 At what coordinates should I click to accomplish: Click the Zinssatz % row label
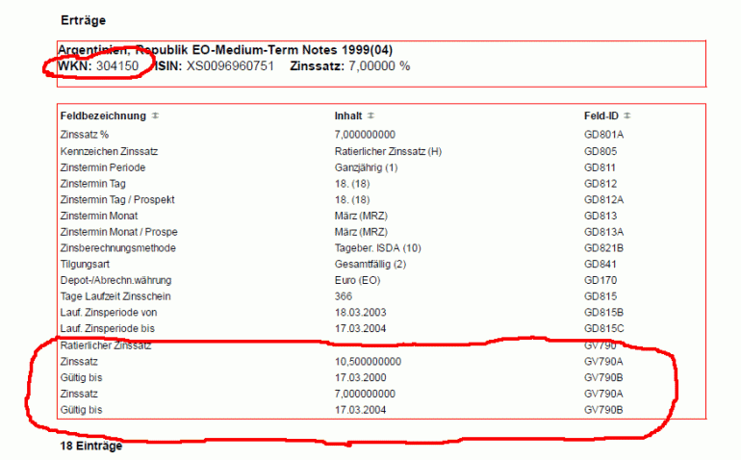[84, 135]
